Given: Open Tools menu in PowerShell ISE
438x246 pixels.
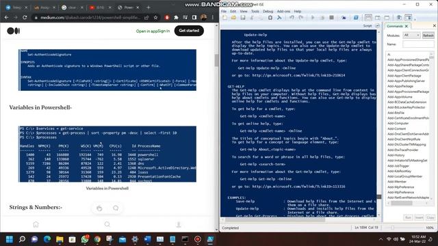Looking at the screenshot, I should pos(255,12).
